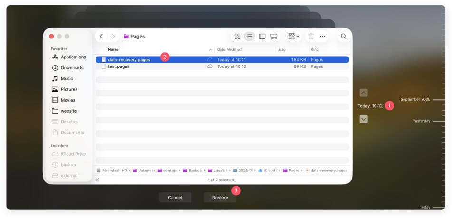Viewport: 452px width, 218px height.
Task: Click the iCloud status icon for test.pages
Action: (210, 66)
